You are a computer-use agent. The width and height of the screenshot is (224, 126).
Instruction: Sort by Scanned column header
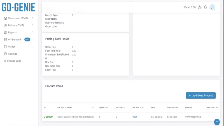pos(120,108)
